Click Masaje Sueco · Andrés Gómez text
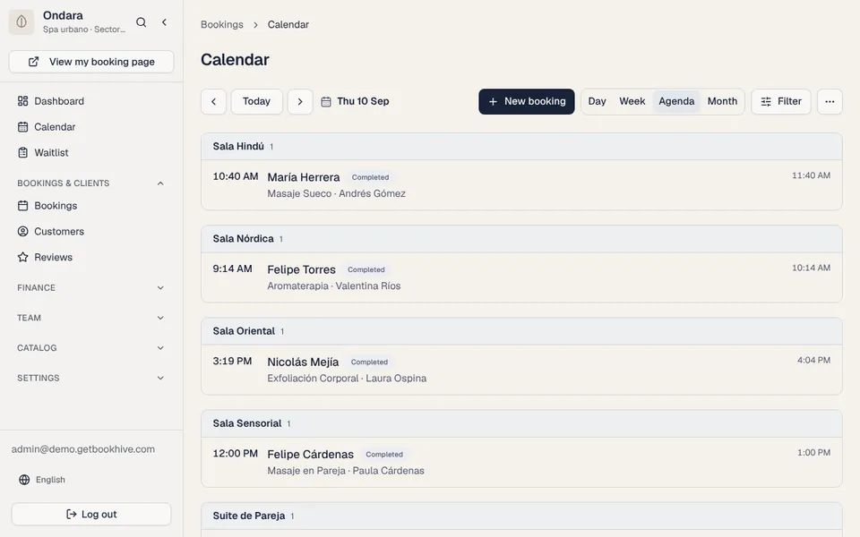Viewport: 860px width, 537px height. (336, 193)
